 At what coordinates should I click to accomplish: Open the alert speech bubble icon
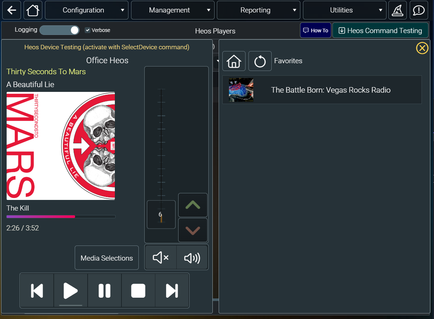pyautogui.click(x=419, y=10)
